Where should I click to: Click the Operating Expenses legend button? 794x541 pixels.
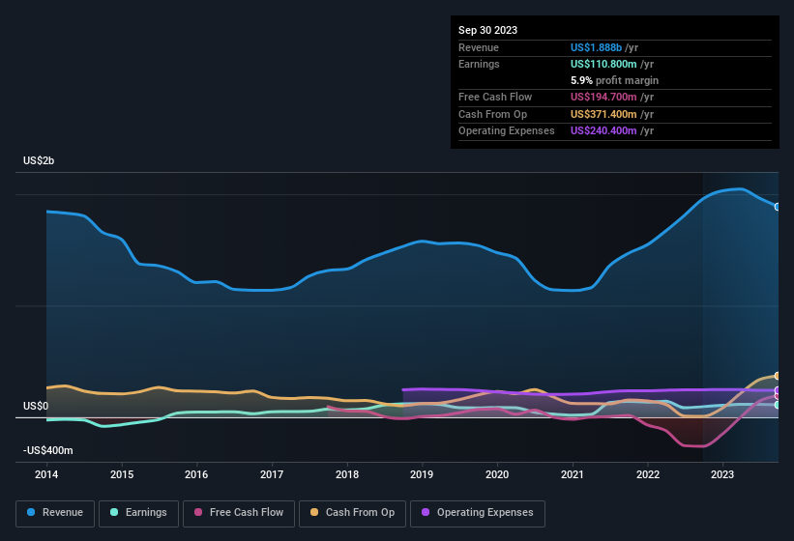[x=478, y=512]
